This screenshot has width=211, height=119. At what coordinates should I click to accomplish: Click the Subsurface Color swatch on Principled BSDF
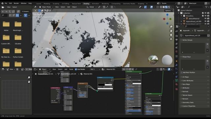(137, 84)
